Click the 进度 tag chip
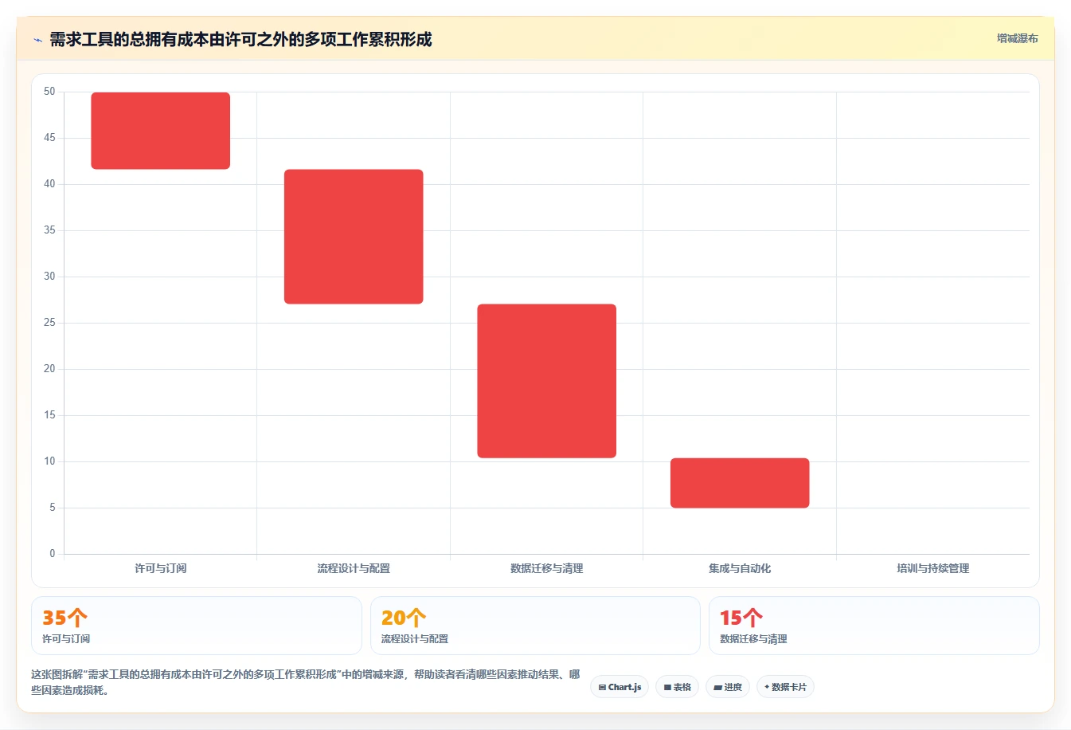Viewport: 1071px width, 730px height. (728, 687)
